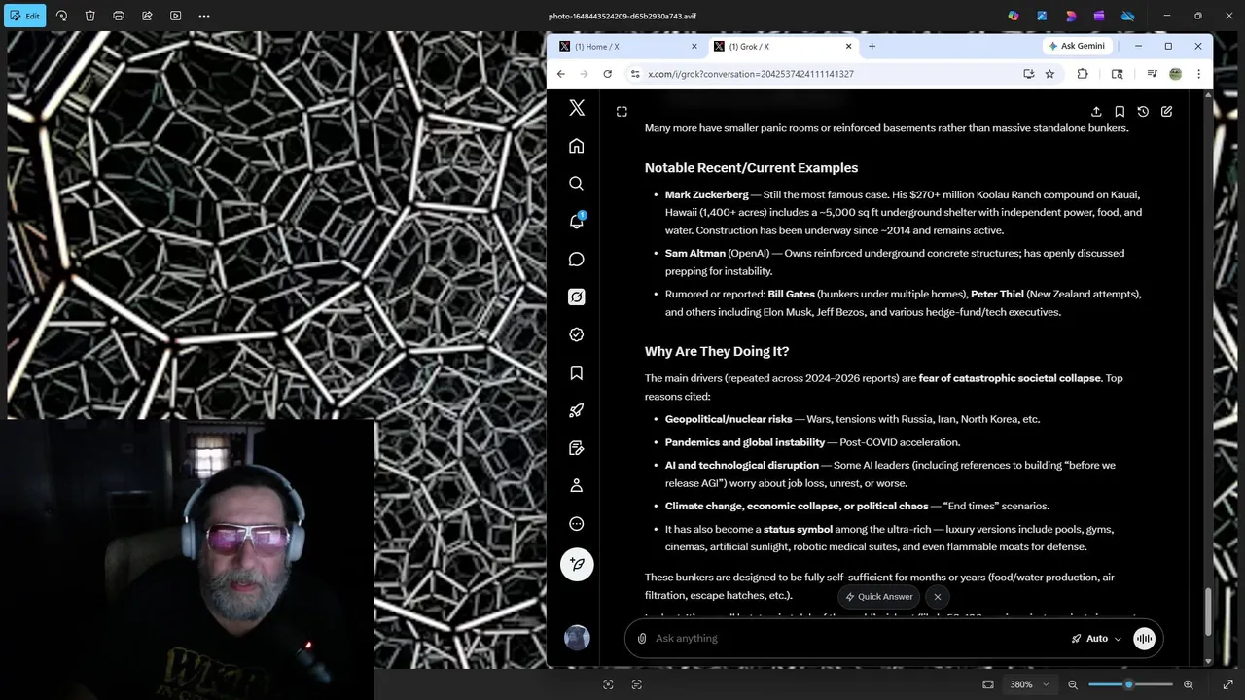The height and width of the screenshot is (700, 1245).
Task: Open a new browser tab
Action: (x=871, y=46)
